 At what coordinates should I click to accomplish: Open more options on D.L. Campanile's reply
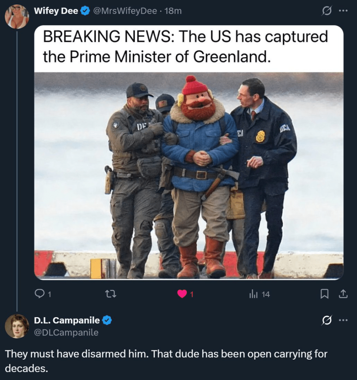(x=343, y=321)
